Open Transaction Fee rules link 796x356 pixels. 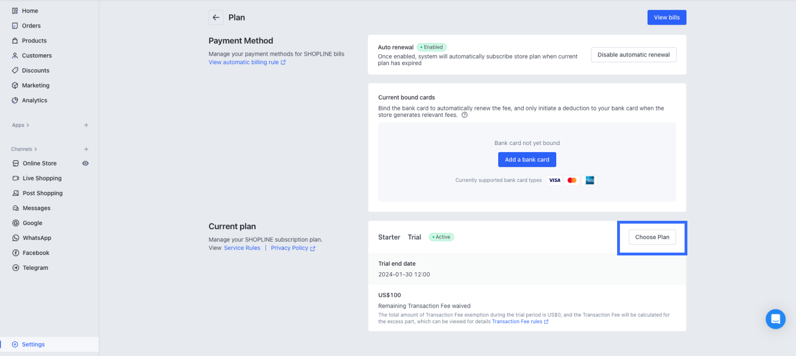pos(520,321)
